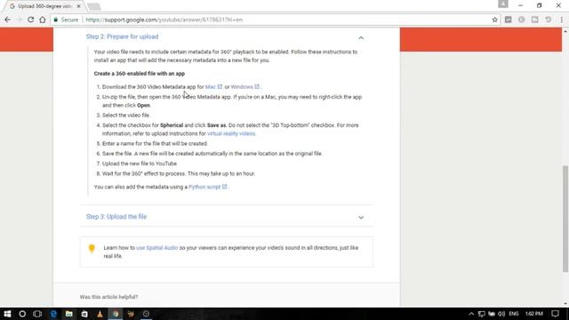Open a new browser tab
The image size is (569, 320).
[x=93, y=6]
